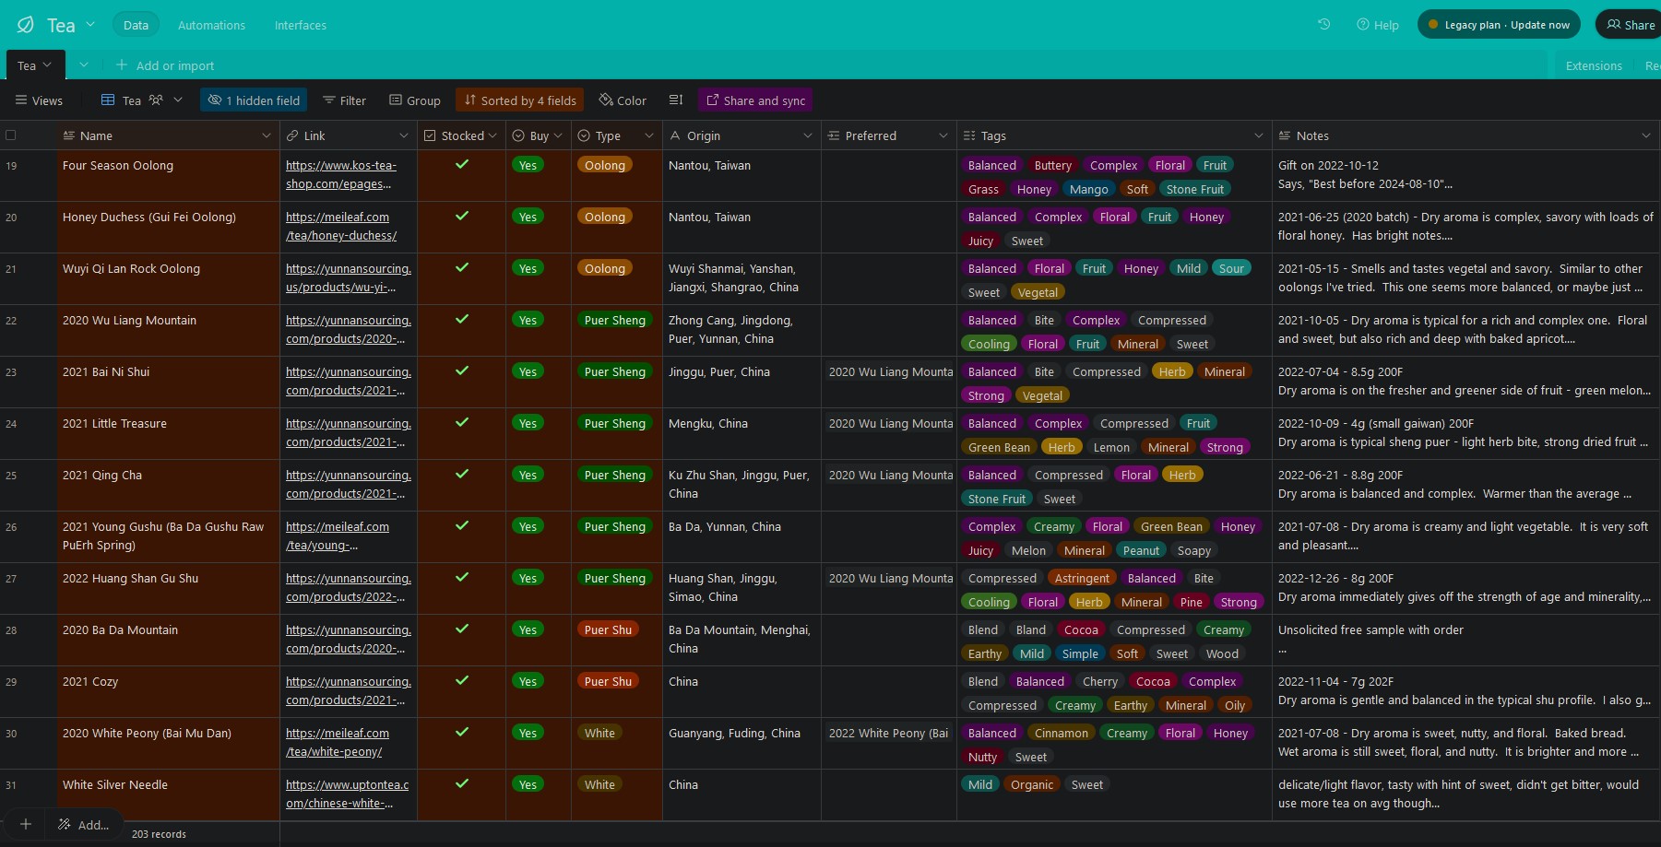The height and width of the screenshot is (847, 1661).
Task: Click the Airtable logo icon
Action: click(26, 25)
